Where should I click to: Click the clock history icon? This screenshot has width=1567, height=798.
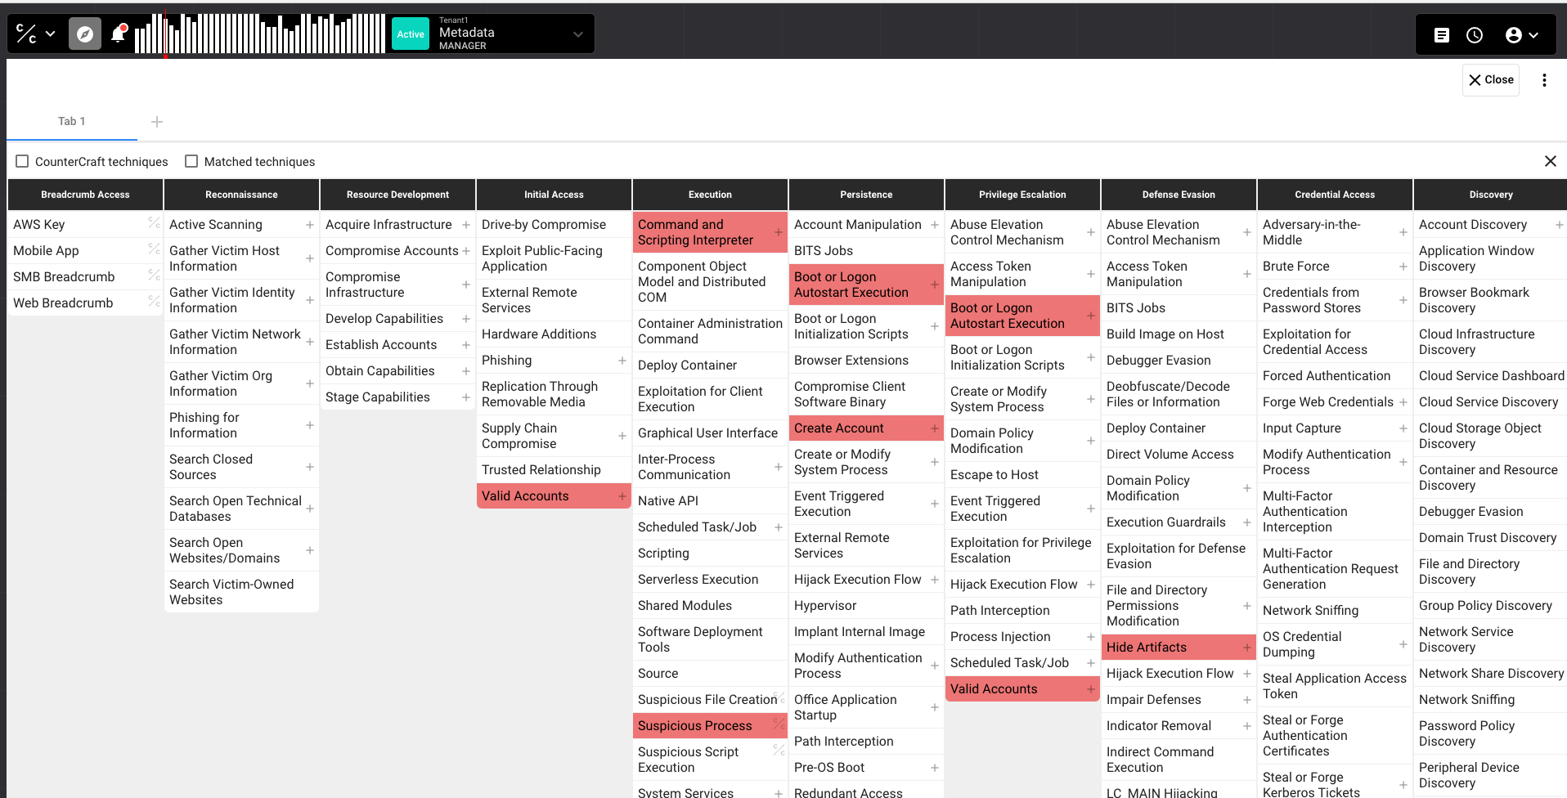(x=1475, y=35)
